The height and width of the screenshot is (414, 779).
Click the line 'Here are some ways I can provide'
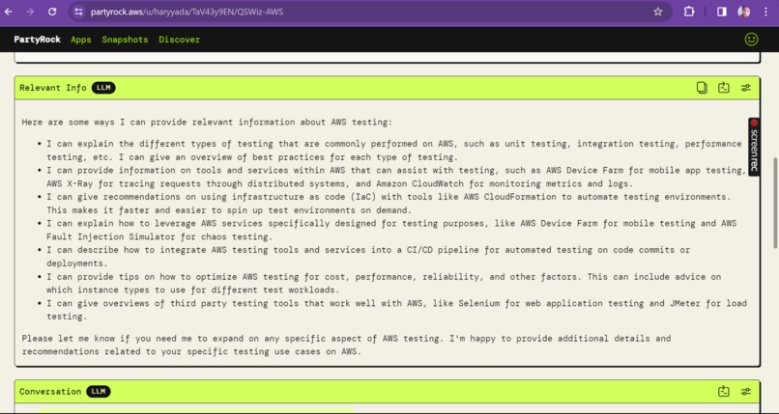click(207, 122)
